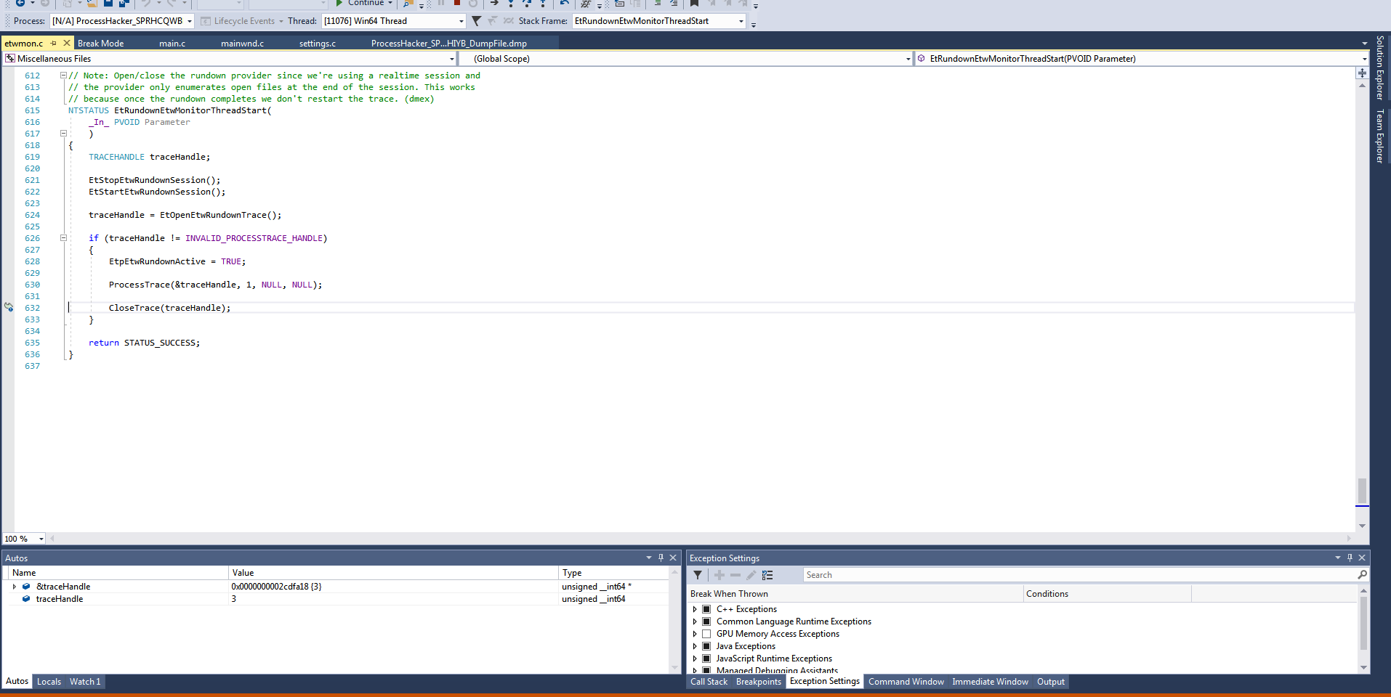Image resolution: width=1391 pixels, height=697 pixels.
Task: Click the Conditions column header
Action: pos(1108,594)
